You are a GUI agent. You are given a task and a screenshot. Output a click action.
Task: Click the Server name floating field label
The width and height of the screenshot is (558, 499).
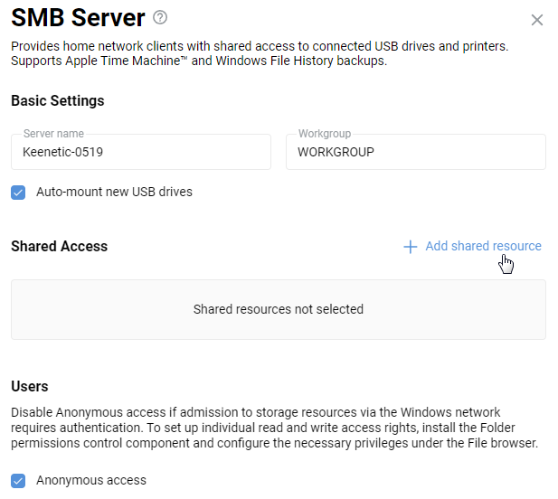coord(53,134)
